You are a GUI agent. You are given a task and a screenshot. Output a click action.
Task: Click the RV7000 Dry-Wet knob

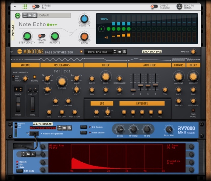coord(169,129)
